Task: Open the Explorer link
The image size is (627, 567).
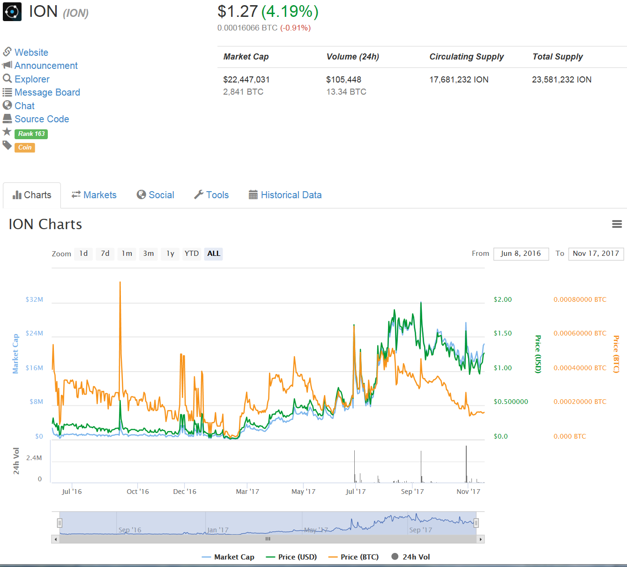Action: [x=32, y=79]
